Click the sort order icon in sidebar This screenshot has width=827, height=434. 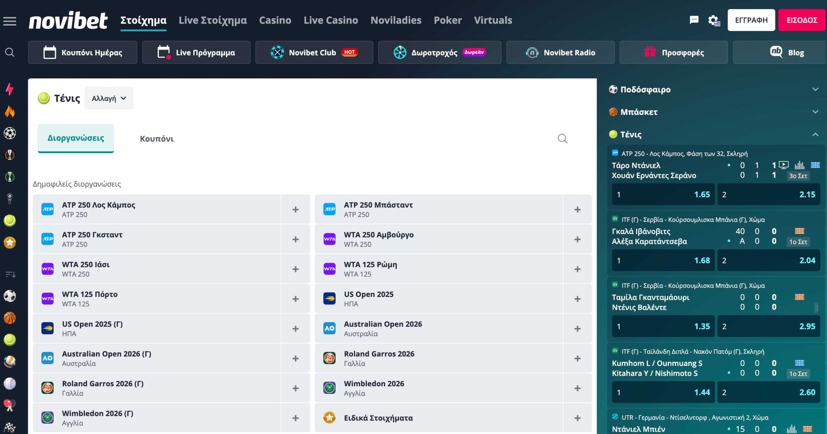coord(10,274)
